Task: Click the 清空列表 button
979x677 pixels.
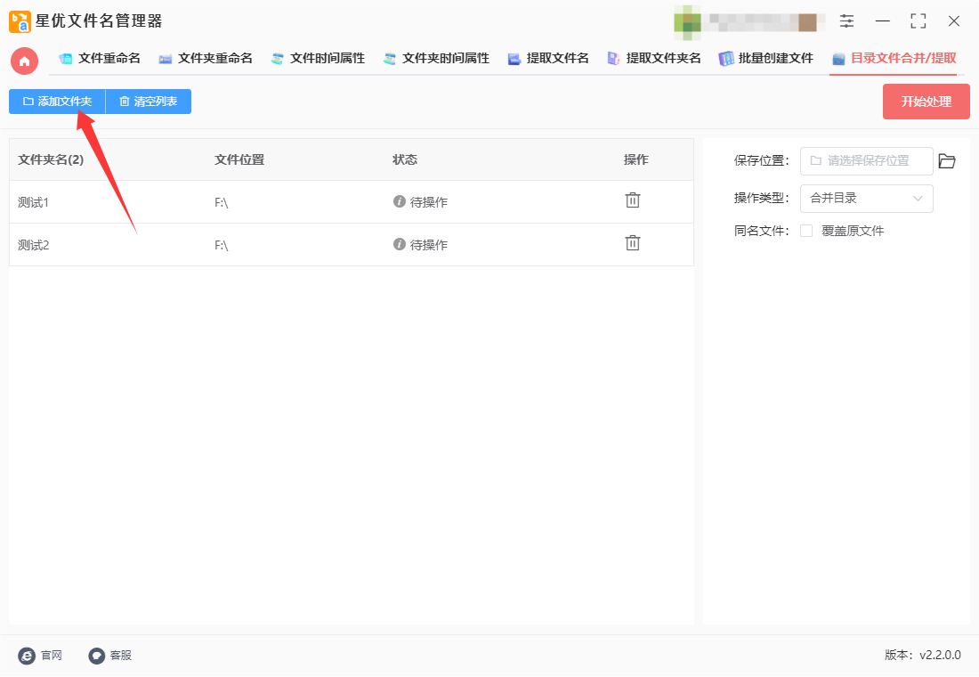Action: [x=149, y=102]
